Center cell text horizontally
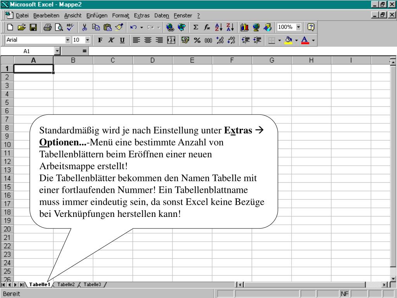This screenshot has width=397, height=298. point(148,40)
